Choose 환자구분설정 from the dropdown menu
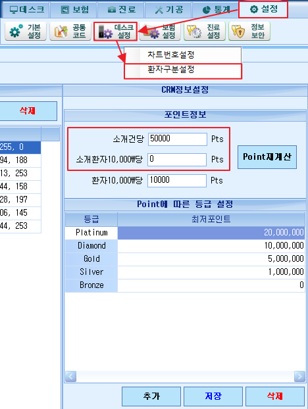Screen dimensions: 308x409 pyautogui.click(x=183, y=71)
